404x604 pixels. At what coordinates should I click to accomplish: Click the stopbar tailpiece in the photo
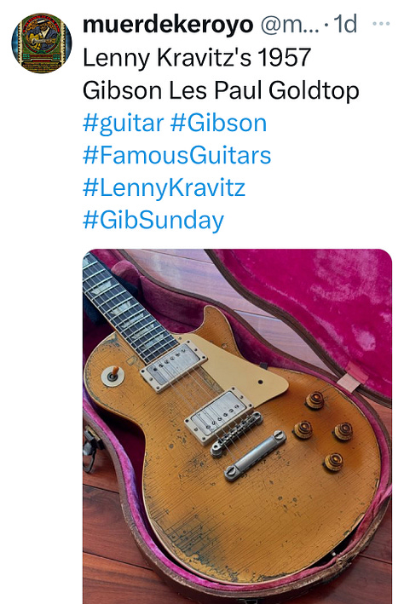point(255,456)
